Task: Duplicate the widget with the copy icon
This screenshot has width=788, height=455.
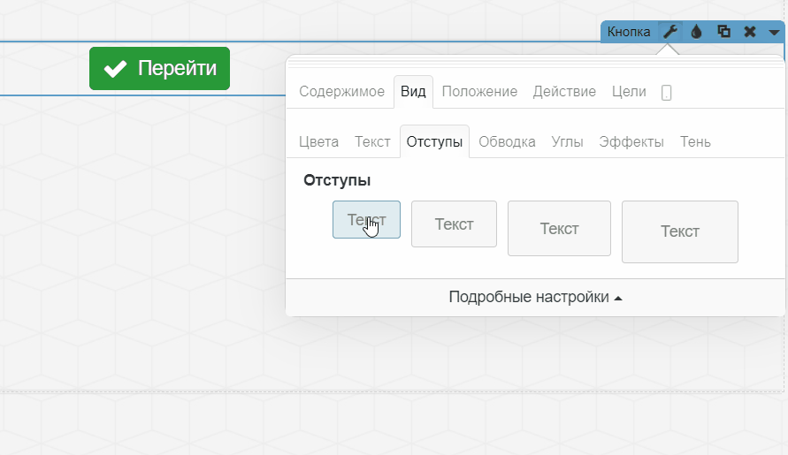Action: [x=723, y=32]
